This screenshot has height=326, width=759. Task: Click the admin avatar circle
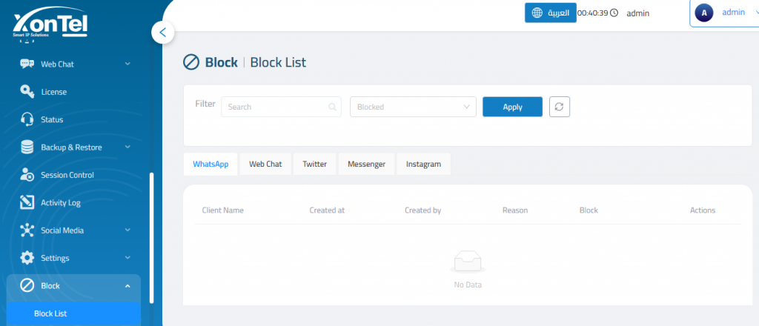[704, 13]
